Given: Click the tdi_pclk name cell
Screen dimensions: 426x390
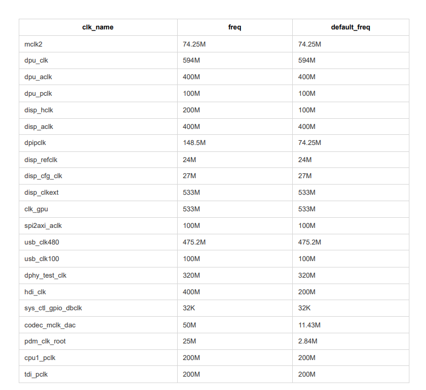Looking at the screenshot, I should click(36, 374).
